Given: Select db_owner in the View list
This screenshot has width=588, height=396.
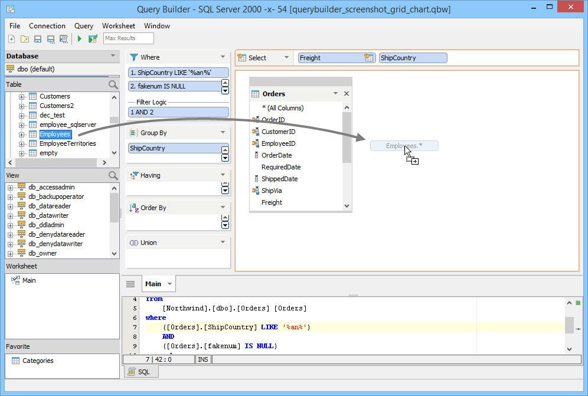Looking at the screenshot, I should pos(43,253).
